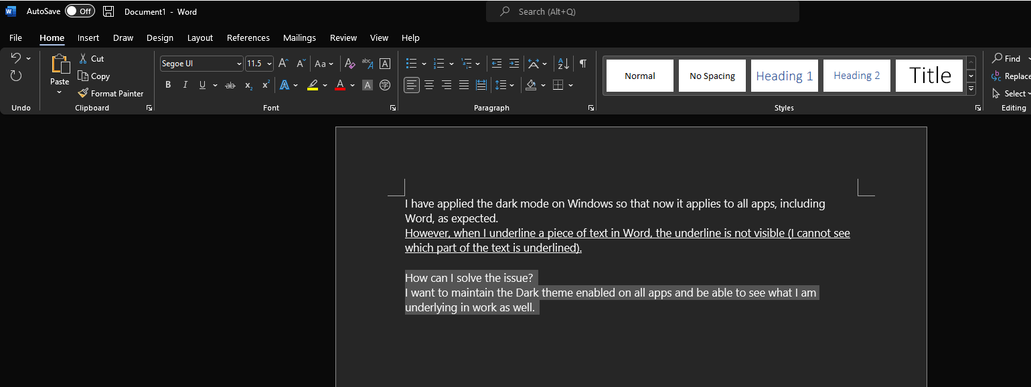The image size is (1031, 387).
Task: Apply the Normal style
Action: click(640, 76)
